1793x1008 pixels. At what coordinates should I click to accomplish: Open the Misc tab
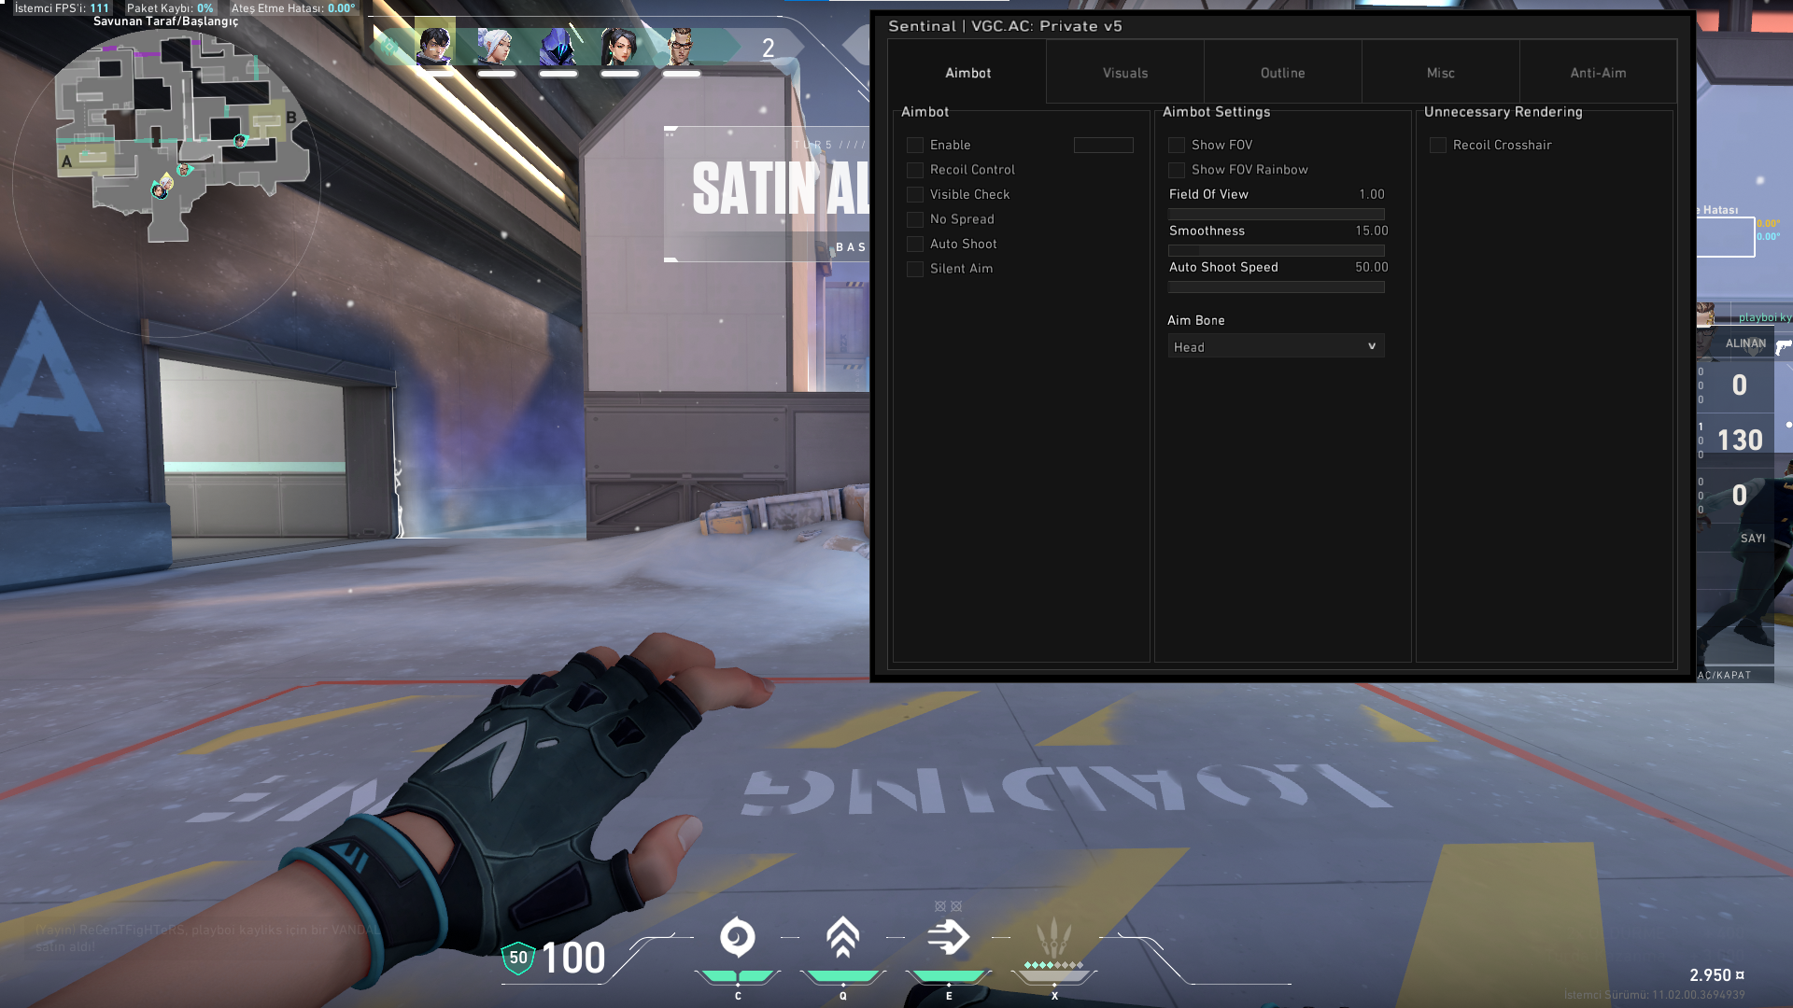coord(1440,73)
